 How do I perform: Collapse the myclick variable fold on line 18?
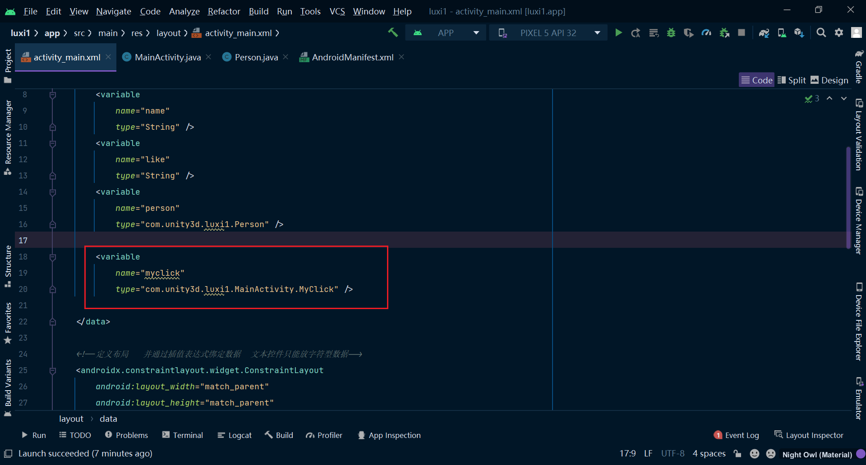(x=53, y=257)
